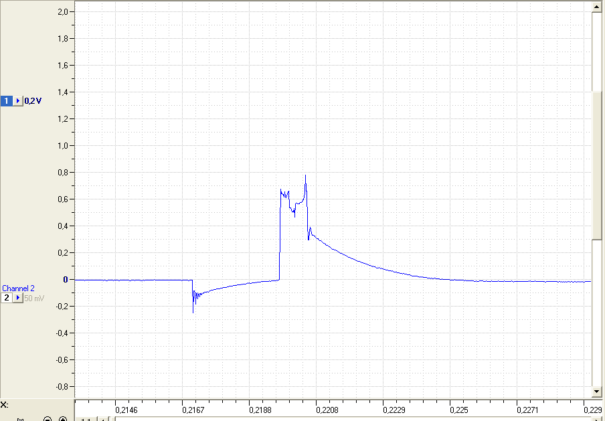Click the 0,2 V channel 1 scale label
Image resolution: width=605 pixels, height=421 pixels.
pos(33,101)
